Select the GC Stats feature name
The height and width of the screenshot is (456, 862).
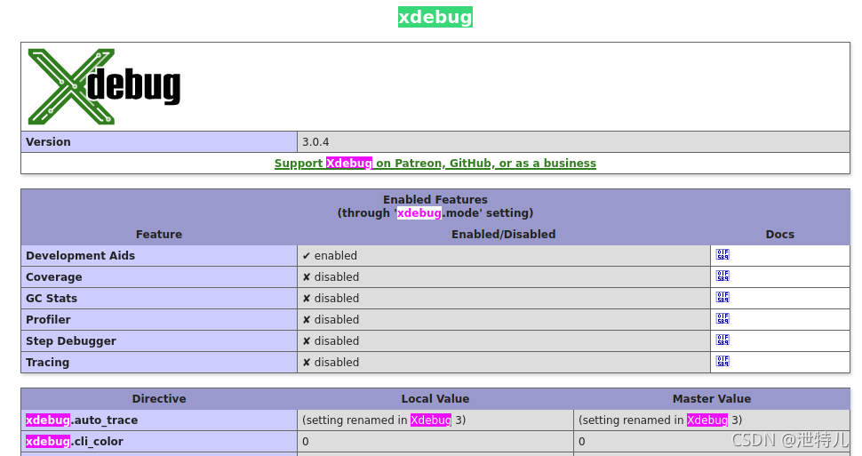point(52,298)
